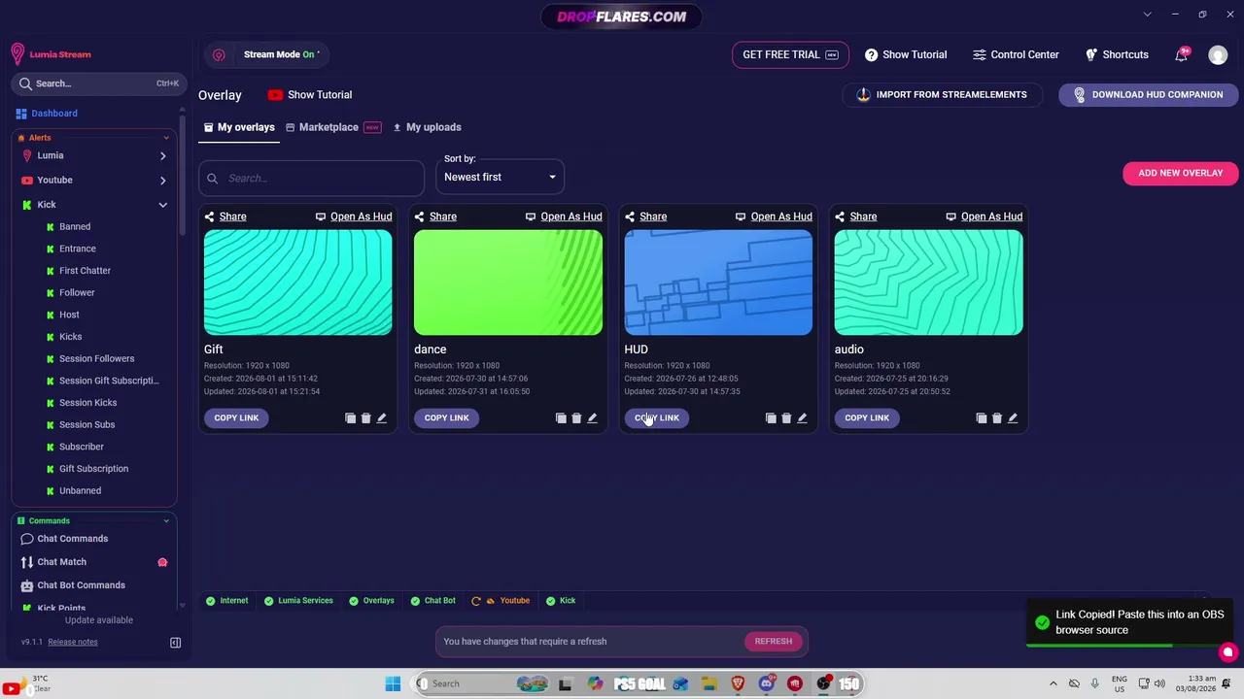Screen dimensions: 1244x699
Task: Open the title bar dropdown chevron
Action: point(1147,15)
